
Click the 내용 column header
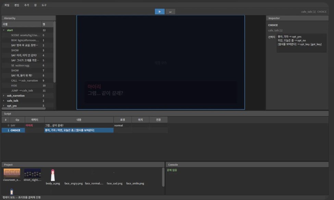(79, 120)
